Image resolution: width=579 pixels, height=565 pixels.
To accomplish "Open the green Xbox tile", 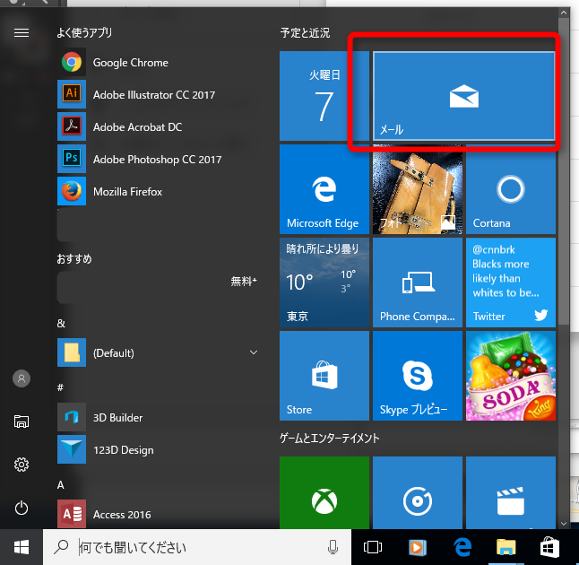I will point(324,492).
